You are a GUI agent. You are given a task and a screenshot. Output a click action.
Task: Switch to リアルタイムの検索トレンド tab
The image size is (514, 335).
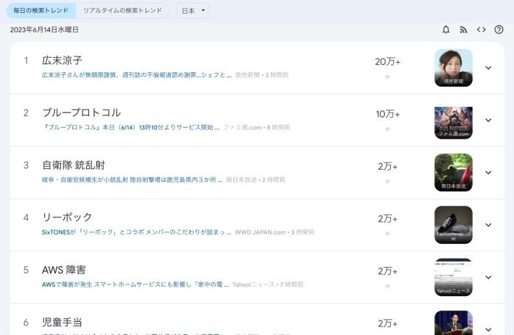(x=122, y=11)
